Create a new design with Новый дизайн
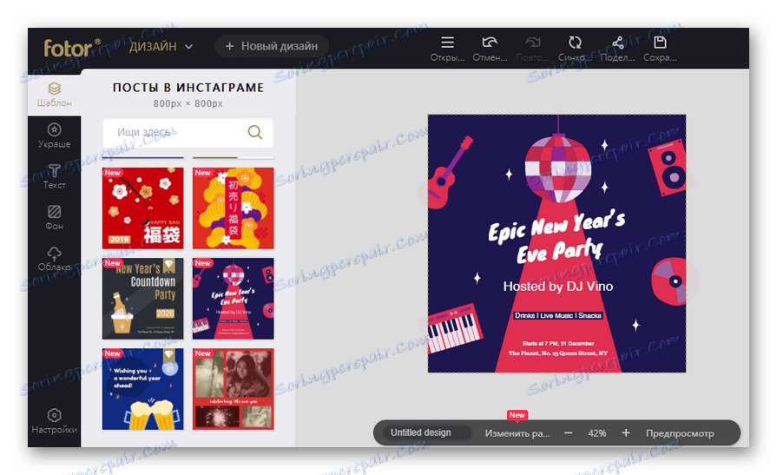 pyautogui.click(x=272, y=46)
